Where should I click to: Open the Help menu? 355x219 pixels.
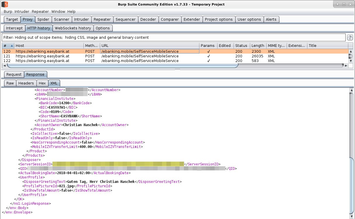pos(72,12)
